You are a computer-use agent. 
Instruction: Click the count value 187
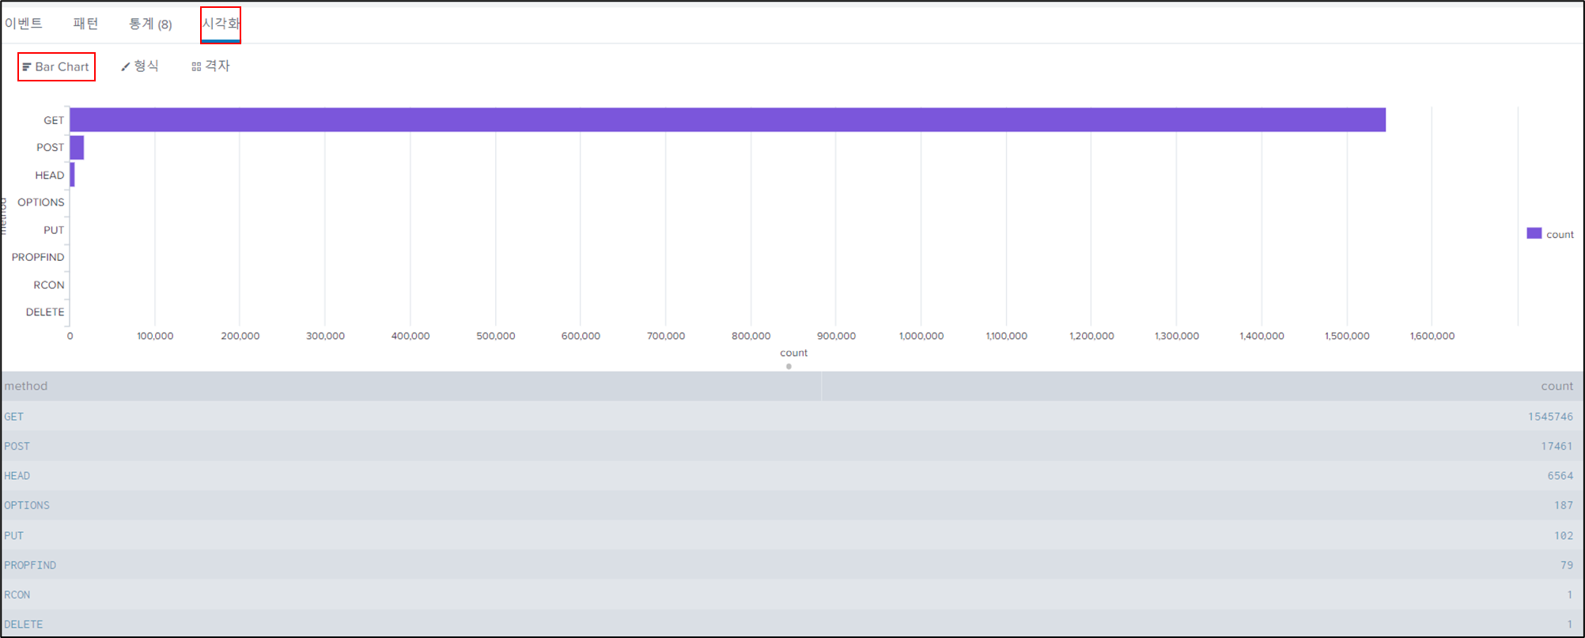pyautogui.click(x=1564, y=505)
